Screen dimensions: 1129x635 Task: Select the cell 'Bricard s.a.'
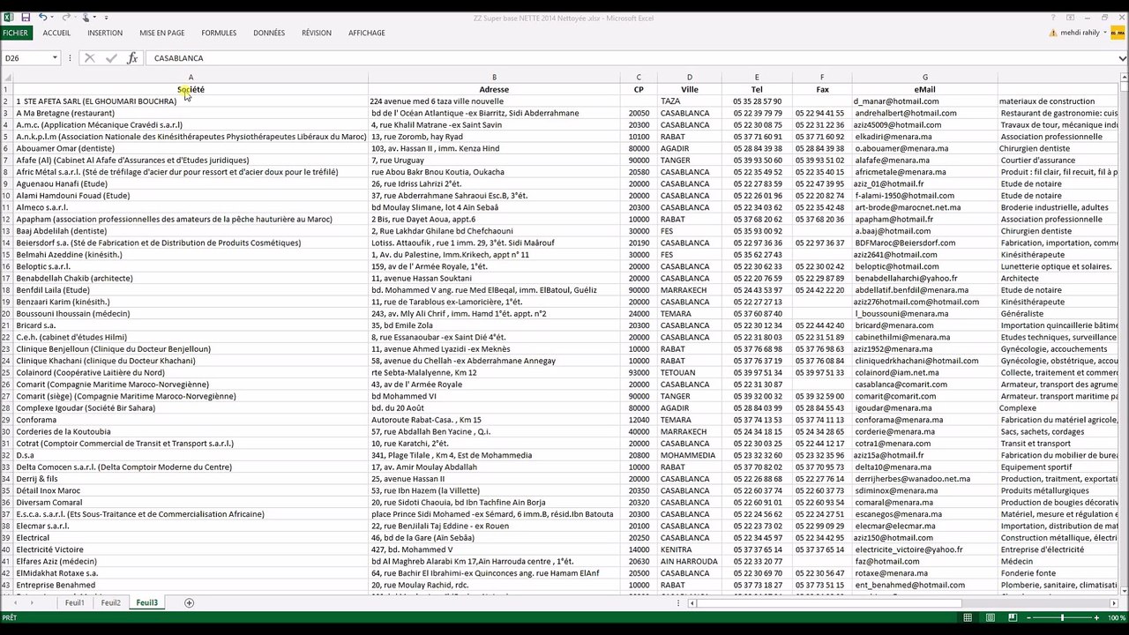(191, 325)
